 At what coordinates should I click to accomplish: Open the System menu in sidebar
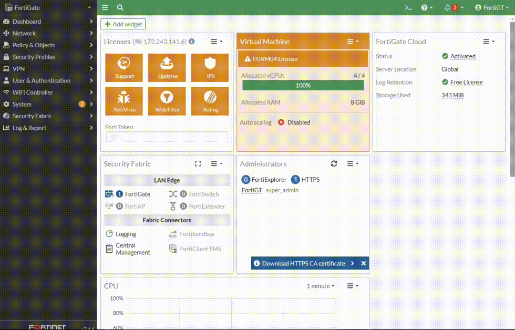pos(48,104)
